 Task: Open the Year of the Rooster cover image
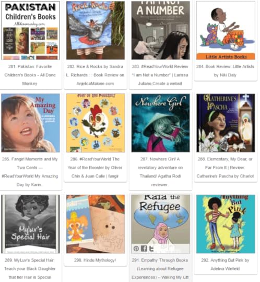pos(96,123)
